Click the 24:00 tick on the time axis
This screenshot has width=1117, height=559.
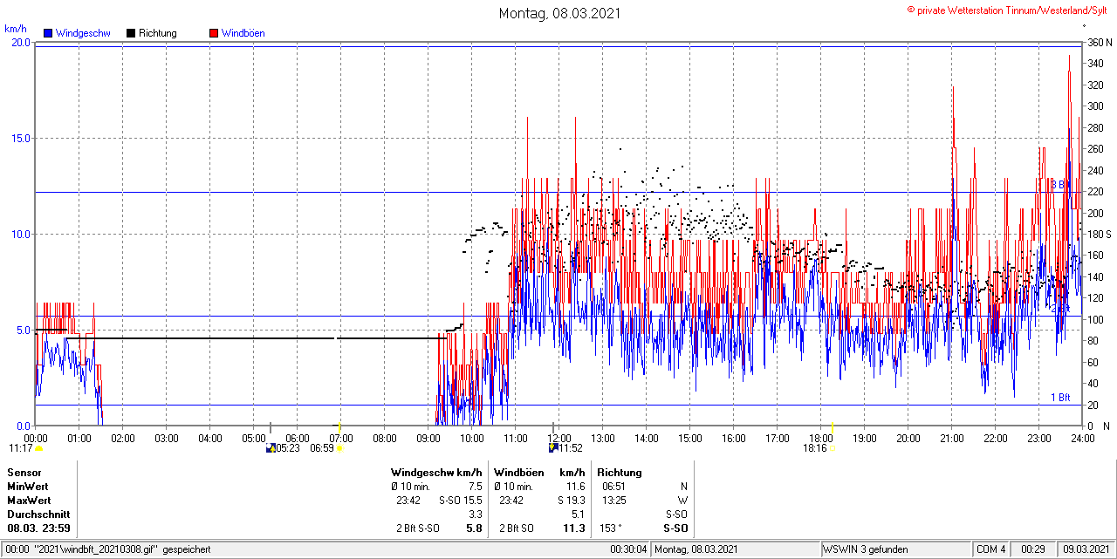click(x=1083, y=439)
